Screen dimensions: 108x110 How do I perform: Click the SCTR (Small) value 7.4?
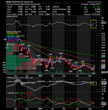click(69, 14)
